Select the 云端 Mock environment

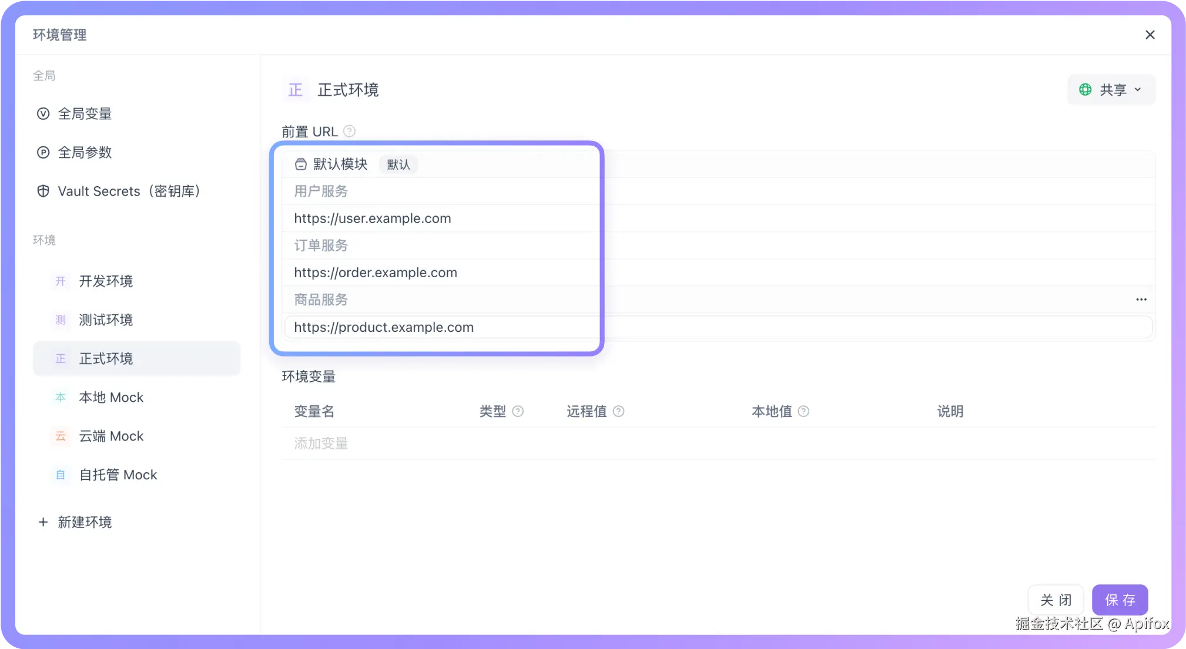point(111,436)
